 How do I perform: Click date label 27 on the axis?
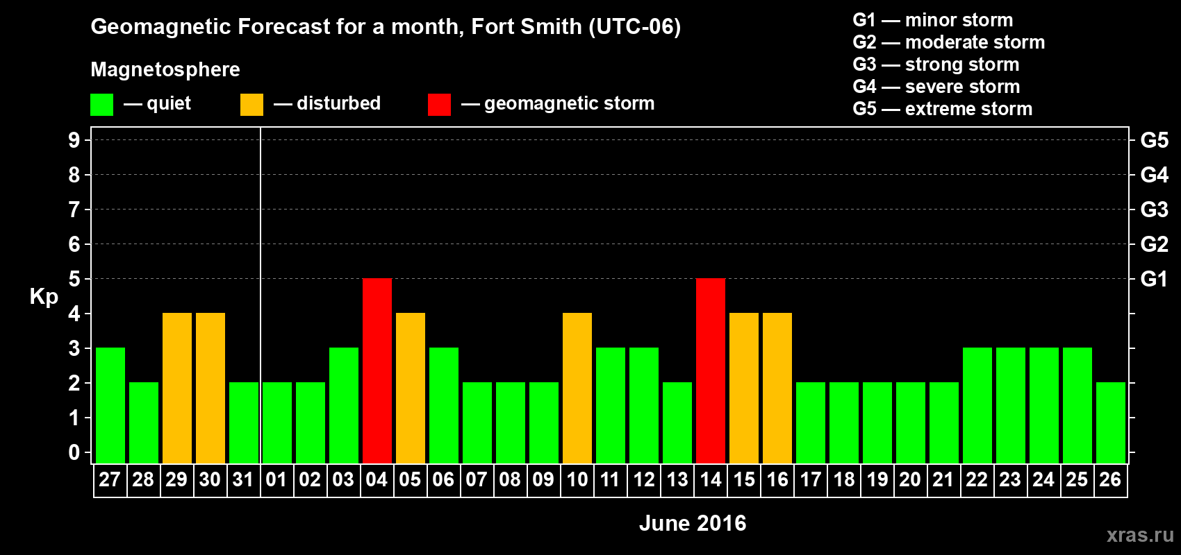[x=110, y=480]
